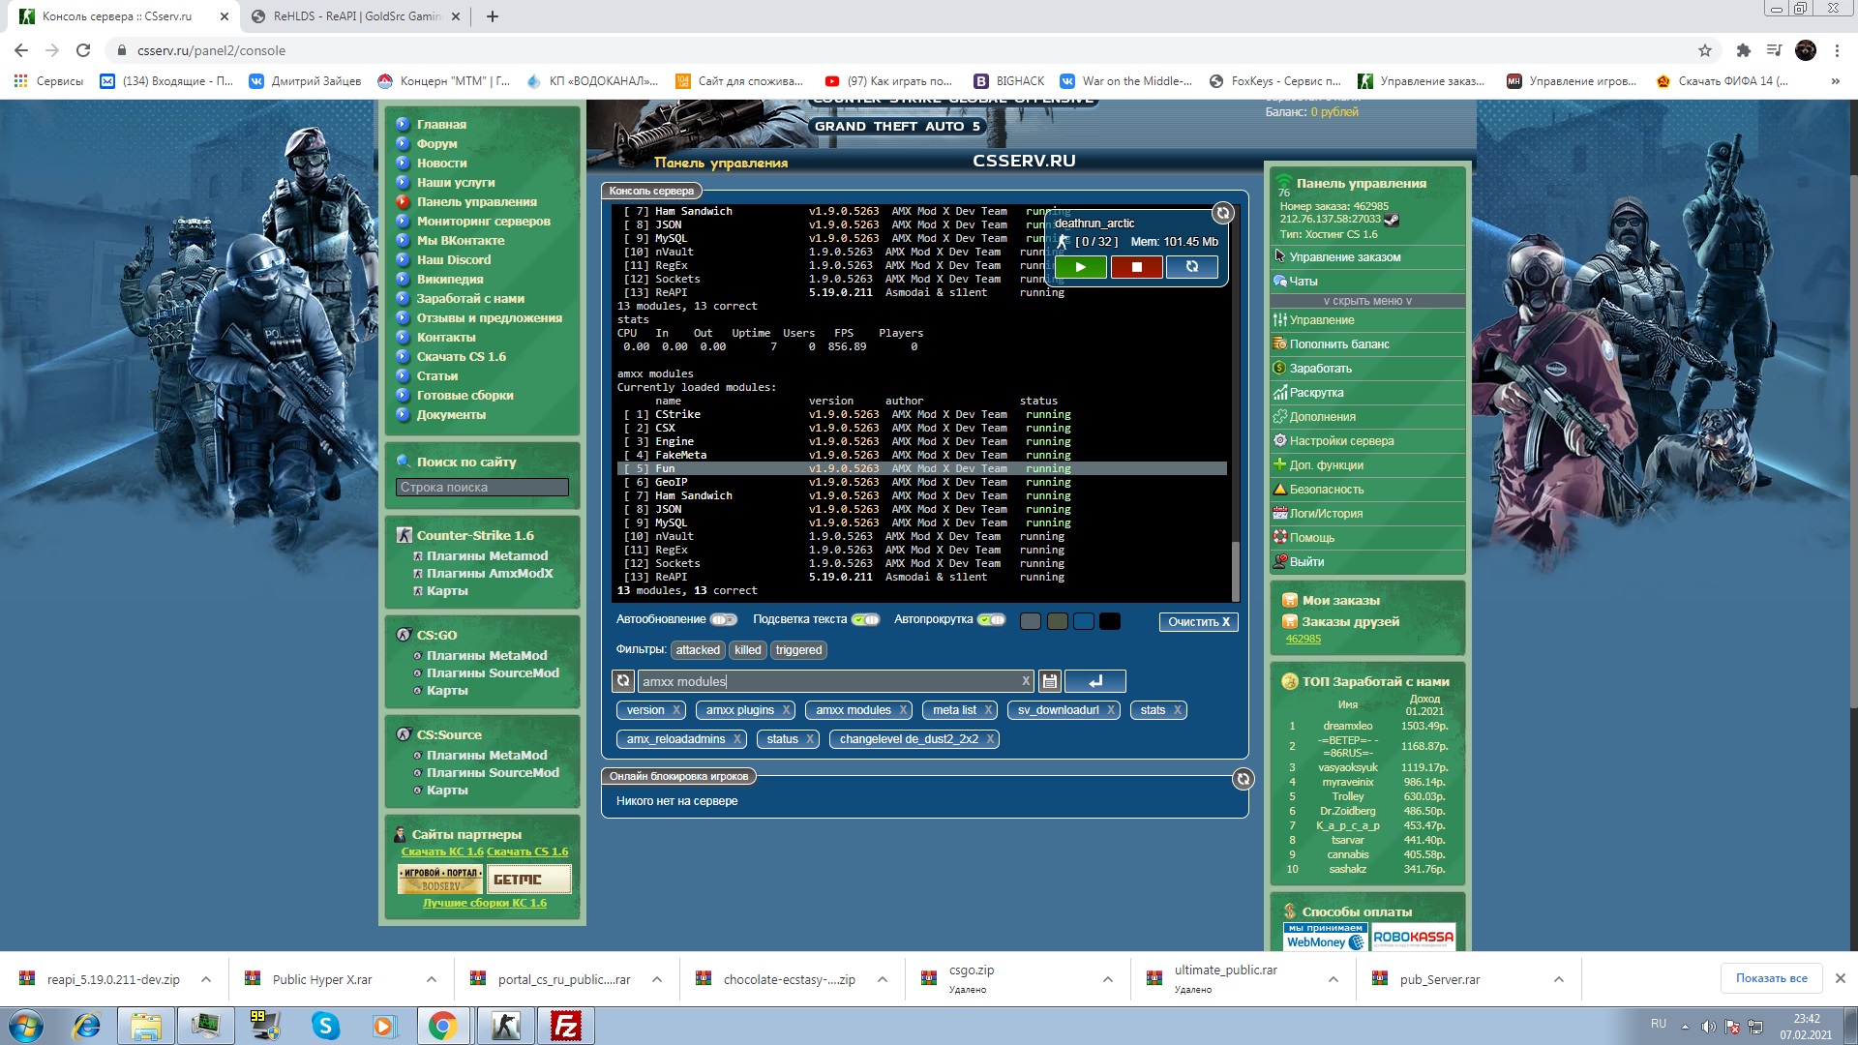Open FileZilla from the Windows taskbar
1858x1045 pixels.
pos(565,1026)
